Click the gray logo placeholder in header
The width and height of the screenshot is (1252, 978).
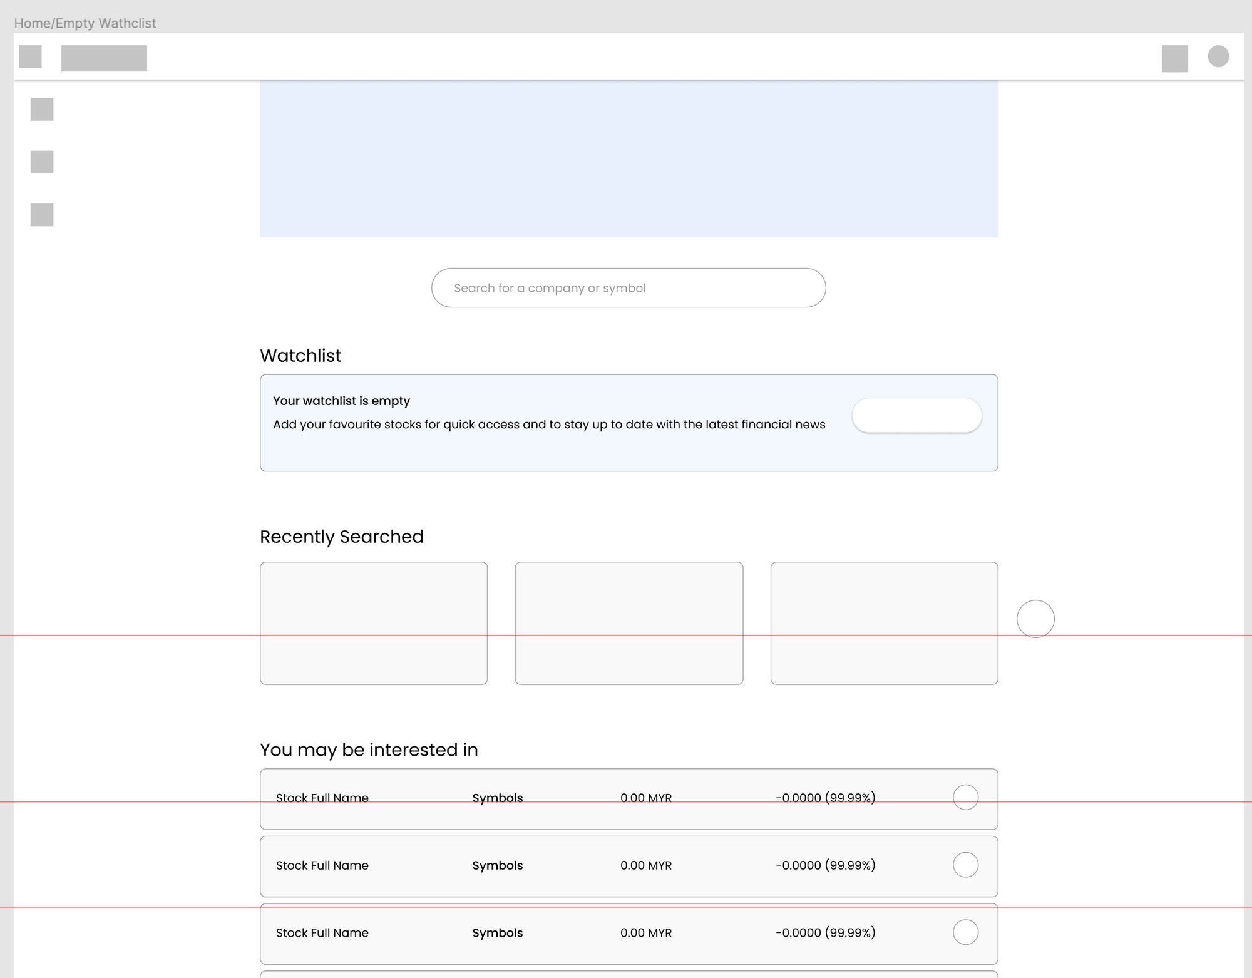click(x=104, y=58)
